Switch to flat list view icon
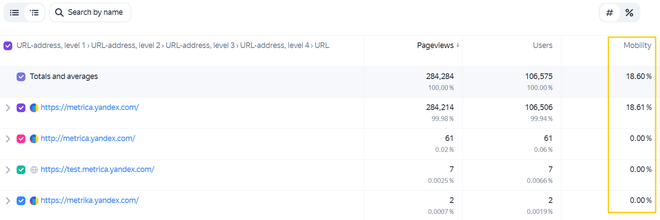This screenshot has width=660, height=220. pos(14,13)
